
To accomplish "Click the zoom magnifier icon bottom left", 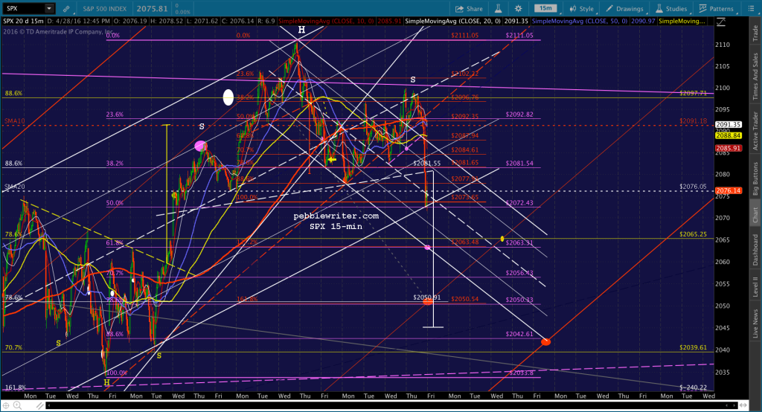I will [17, 406].
